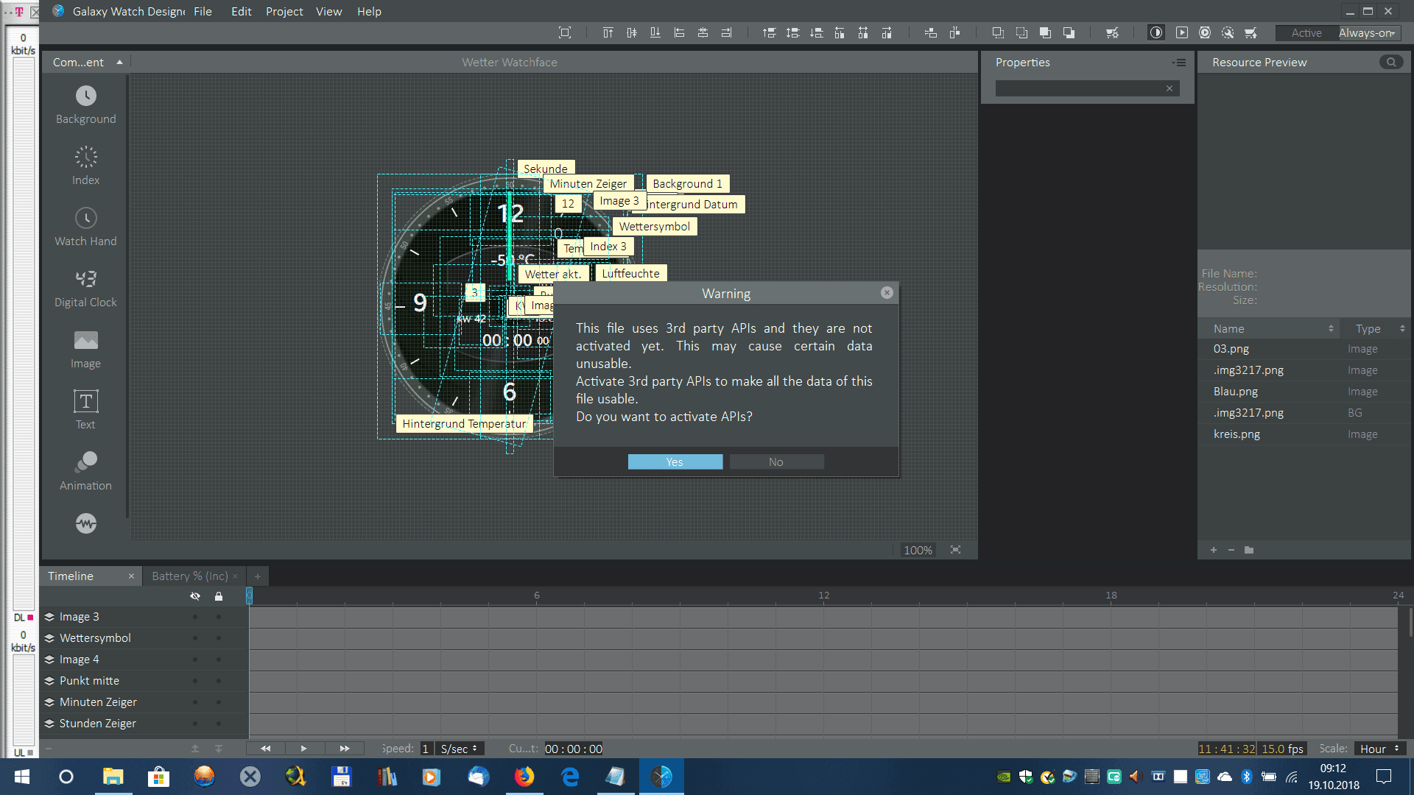This screenshot has width=1414, height=795.
Task: Click the Run preview play icon
Action: 1181,32
